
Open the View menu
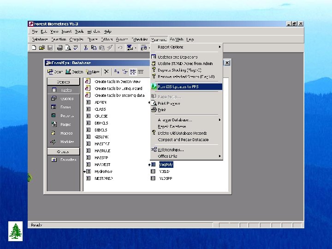(54, 31)
